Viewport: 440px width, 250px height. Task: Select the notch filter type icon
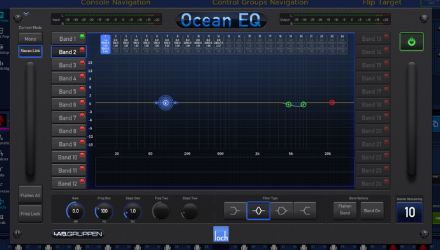click(x=281, y=210)
